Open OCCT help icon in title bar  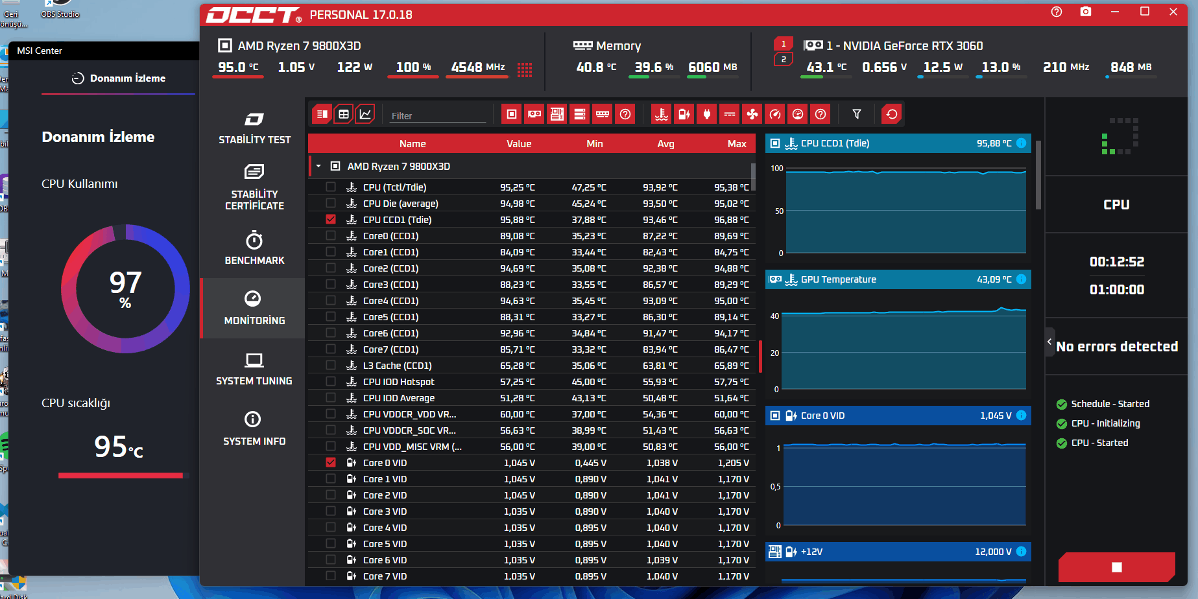pos(1057,12)
